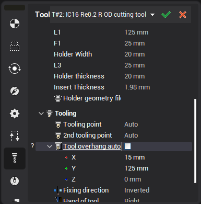
Task: Open the workpiece dashed-outline tab
Action: click(15, 46)
